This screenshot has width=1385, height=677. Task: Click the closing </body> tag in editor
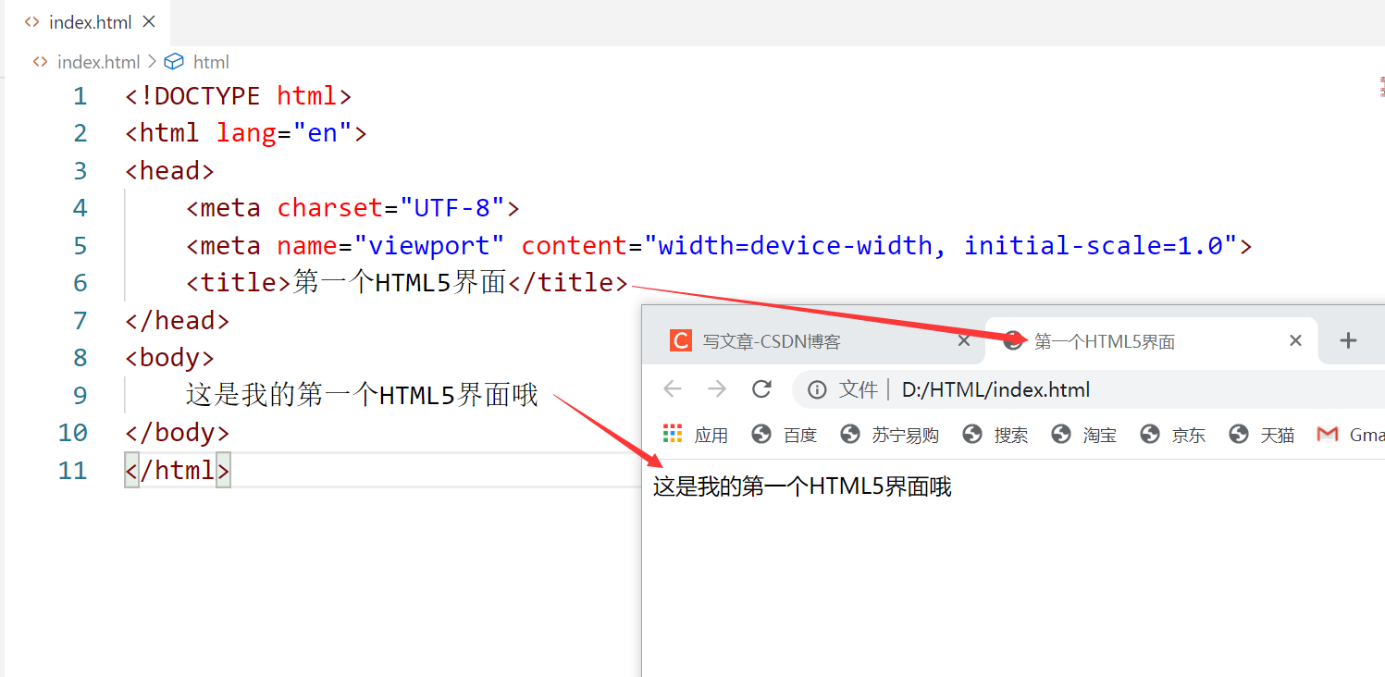coord(178,433)
